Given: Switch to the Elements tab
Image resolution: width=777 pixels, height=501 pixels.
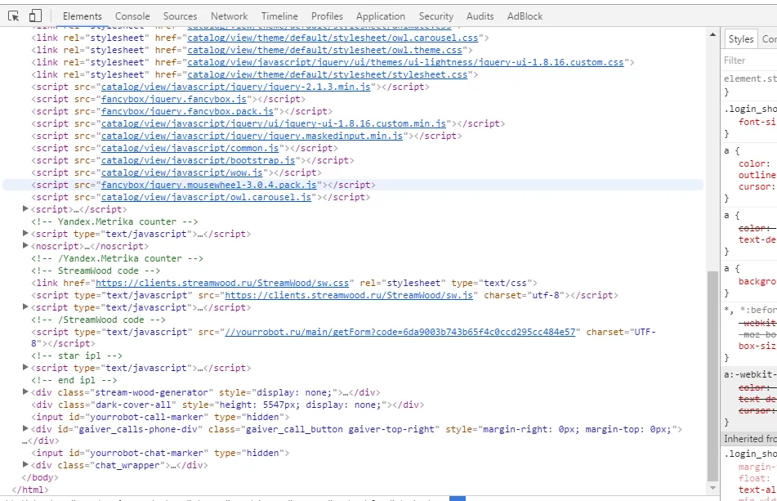Looking at the screenshot, I should 83,16.
